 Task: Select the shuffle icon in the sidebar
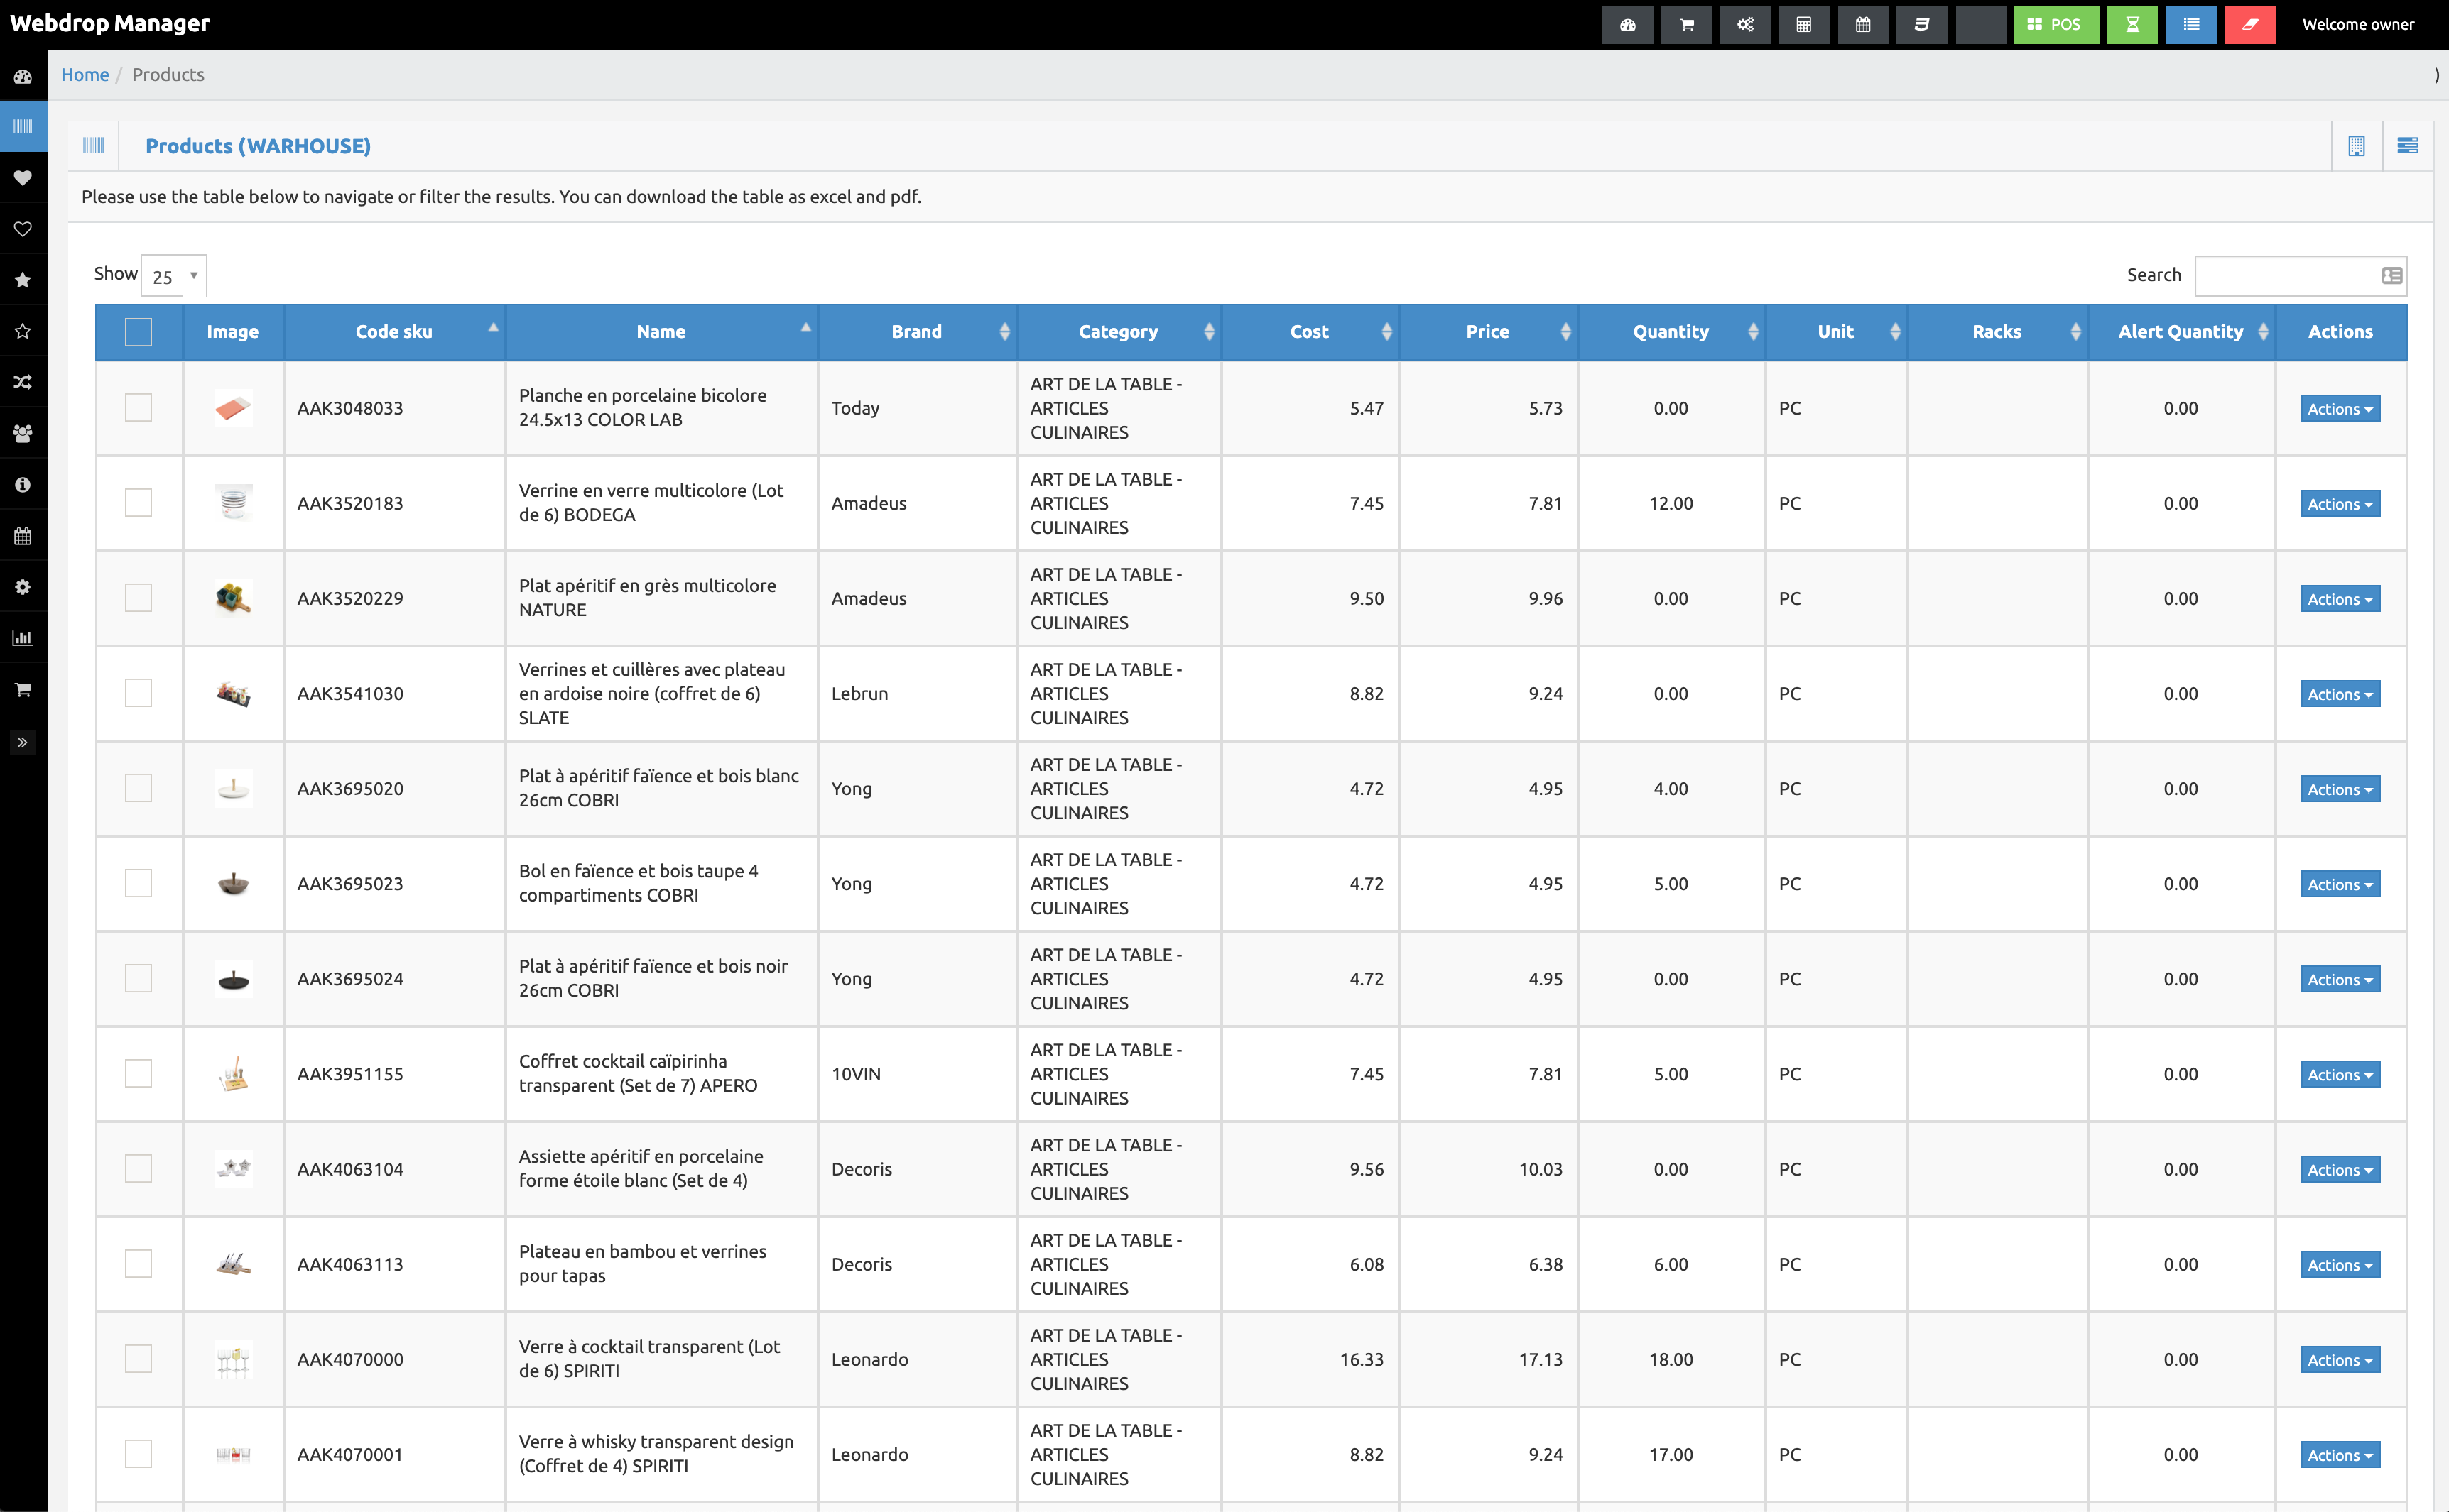coord(23,381)
